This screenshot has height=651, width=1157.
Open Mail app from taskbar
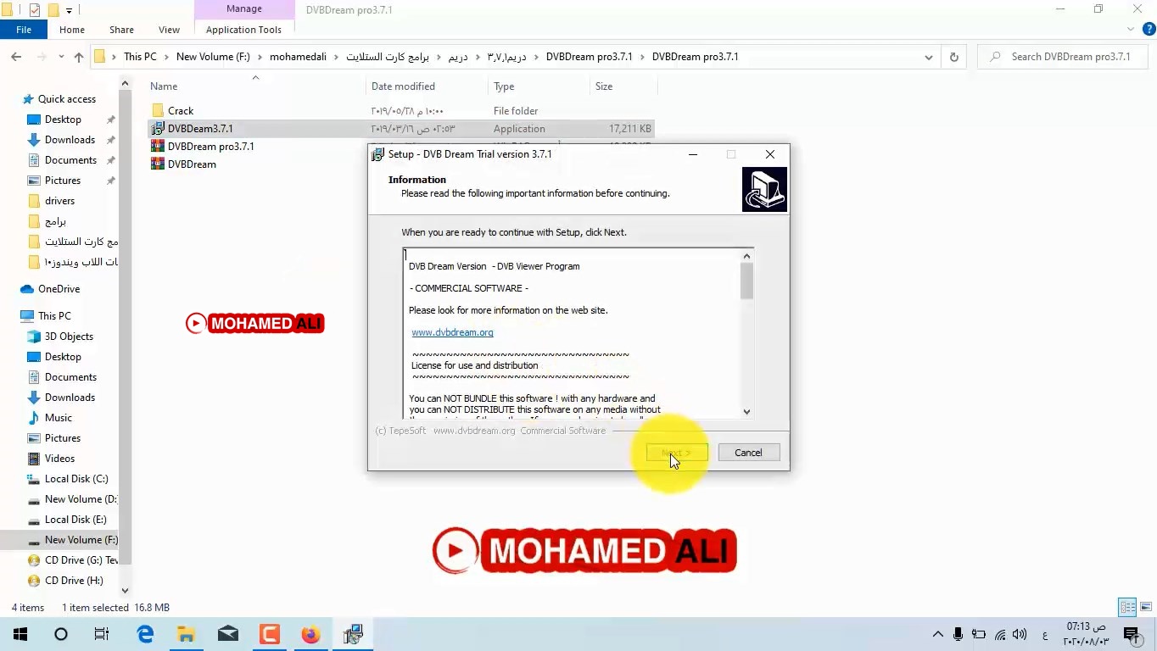228,634
